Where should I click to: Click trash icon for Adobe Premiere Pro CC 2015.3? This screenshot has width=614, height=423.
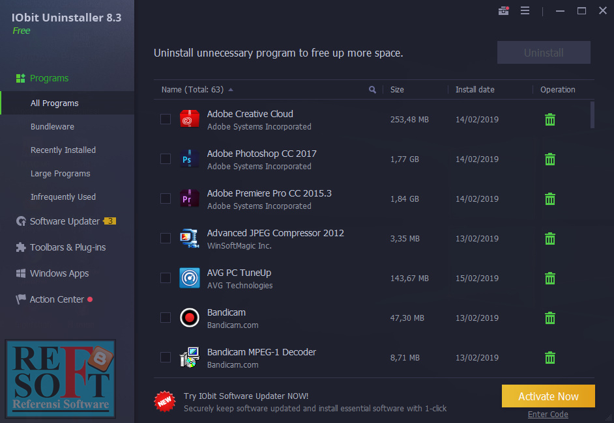[x=549, y=199]
